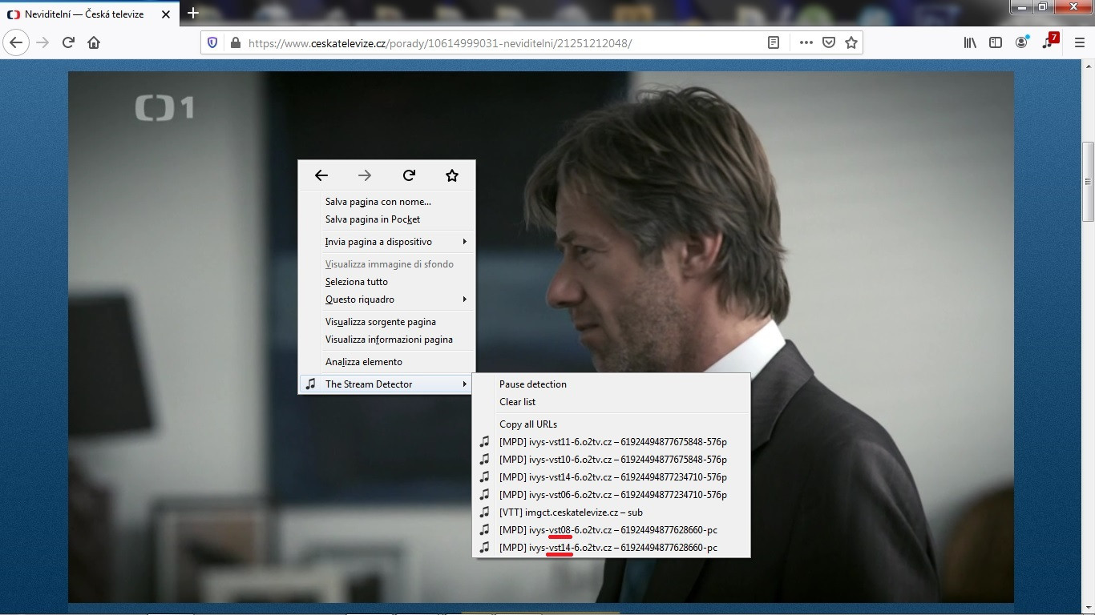Click the back arrow in context menu
Viewport: 1095px width, 615px height.
(x=321, y=175)
